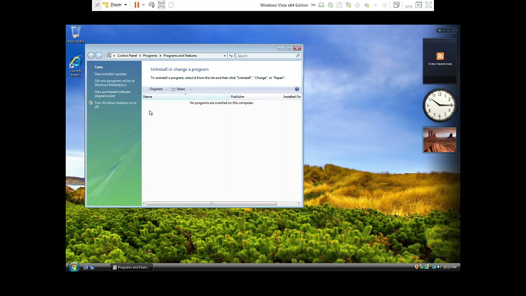Image resolution: width=526 pixels, height=296 pixels.
Task: Click Control Panel in the address breadcrumb
Action: (127, 55)
